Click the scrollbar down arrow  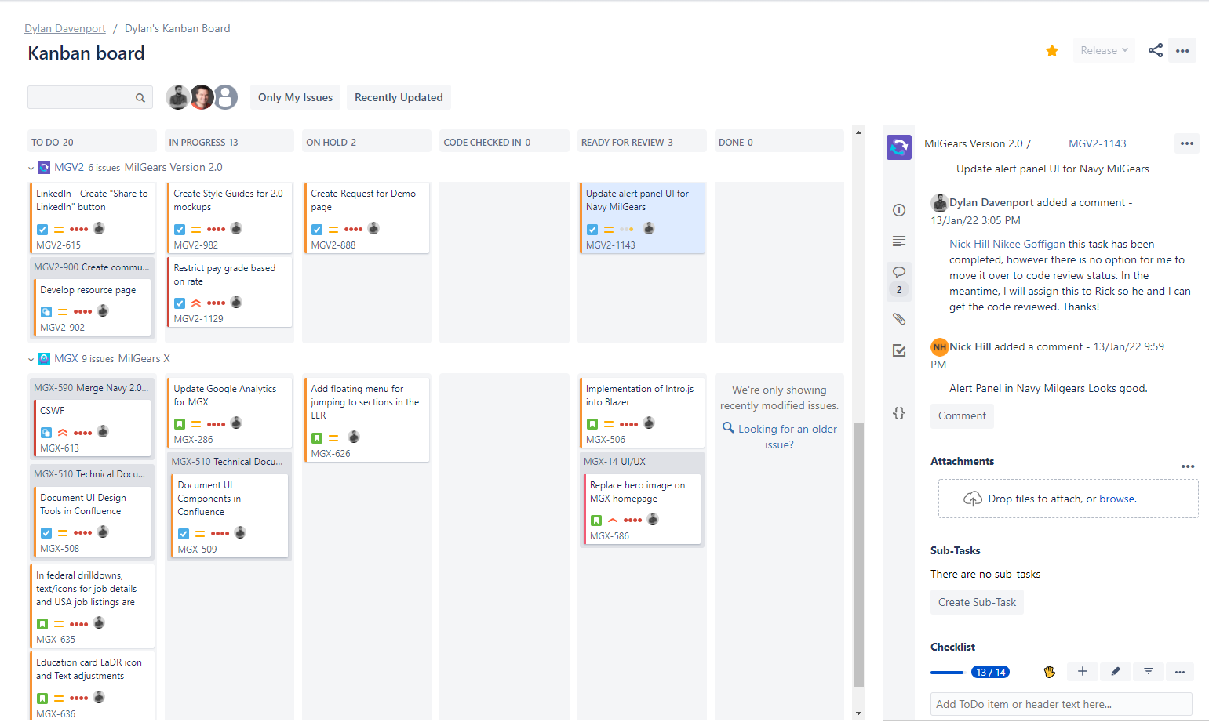858,713
